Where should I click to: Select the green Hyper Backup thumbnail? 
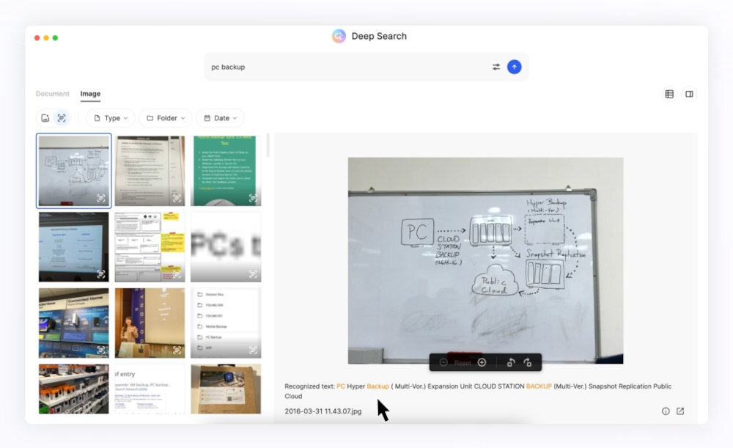point(226,171)
